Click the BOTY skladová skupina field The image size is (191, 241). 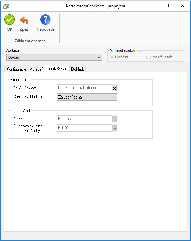coord(84,128)
